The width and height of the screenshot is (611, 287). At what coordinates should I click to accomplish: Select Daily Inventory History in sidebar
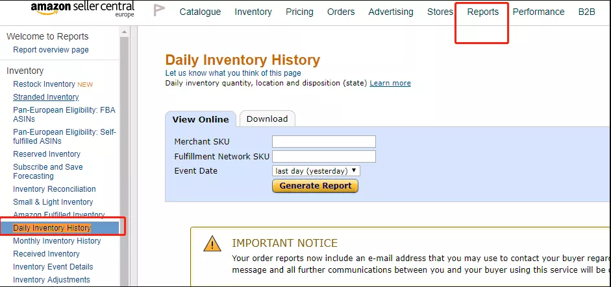52,228
